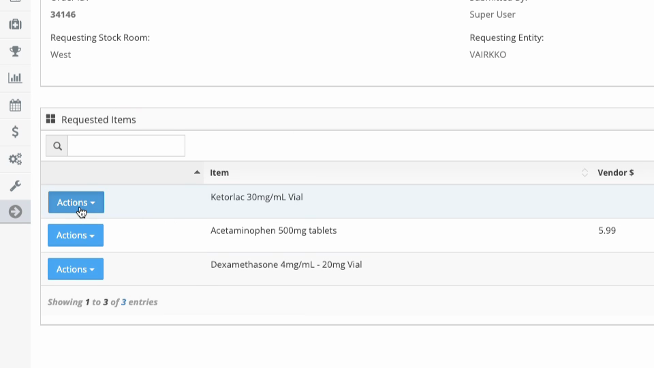The image size is (654, 368).
Task: Open Actions dropdown for Acetaminophen 500mg tablets
Action: pyautogui.click(x=76, y=235)
